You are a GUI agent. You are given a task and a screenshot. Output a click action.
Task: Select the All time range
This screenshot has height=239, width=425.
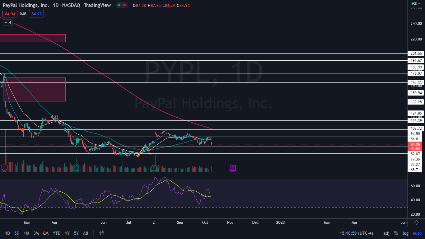86,233
